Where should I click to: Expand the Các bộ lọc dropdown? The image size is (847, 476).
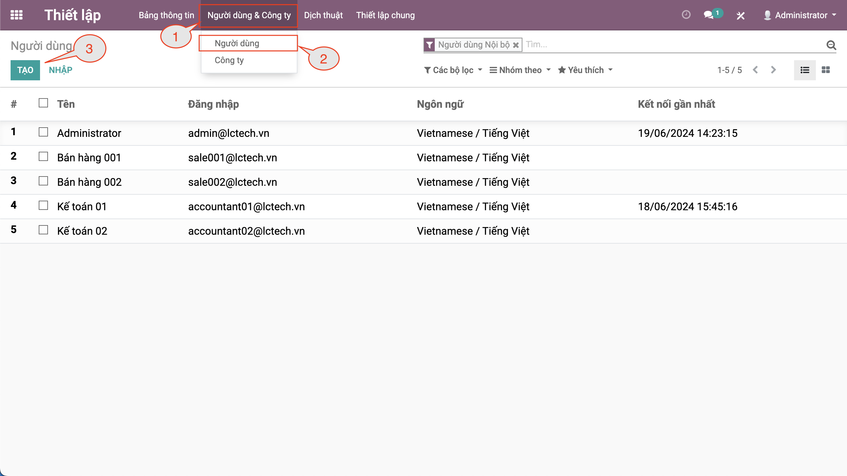point(453,70)
